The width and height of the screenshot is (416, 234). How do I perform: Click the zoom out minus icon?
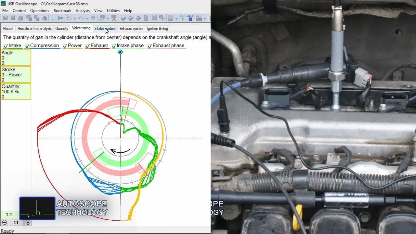point(4,223)
